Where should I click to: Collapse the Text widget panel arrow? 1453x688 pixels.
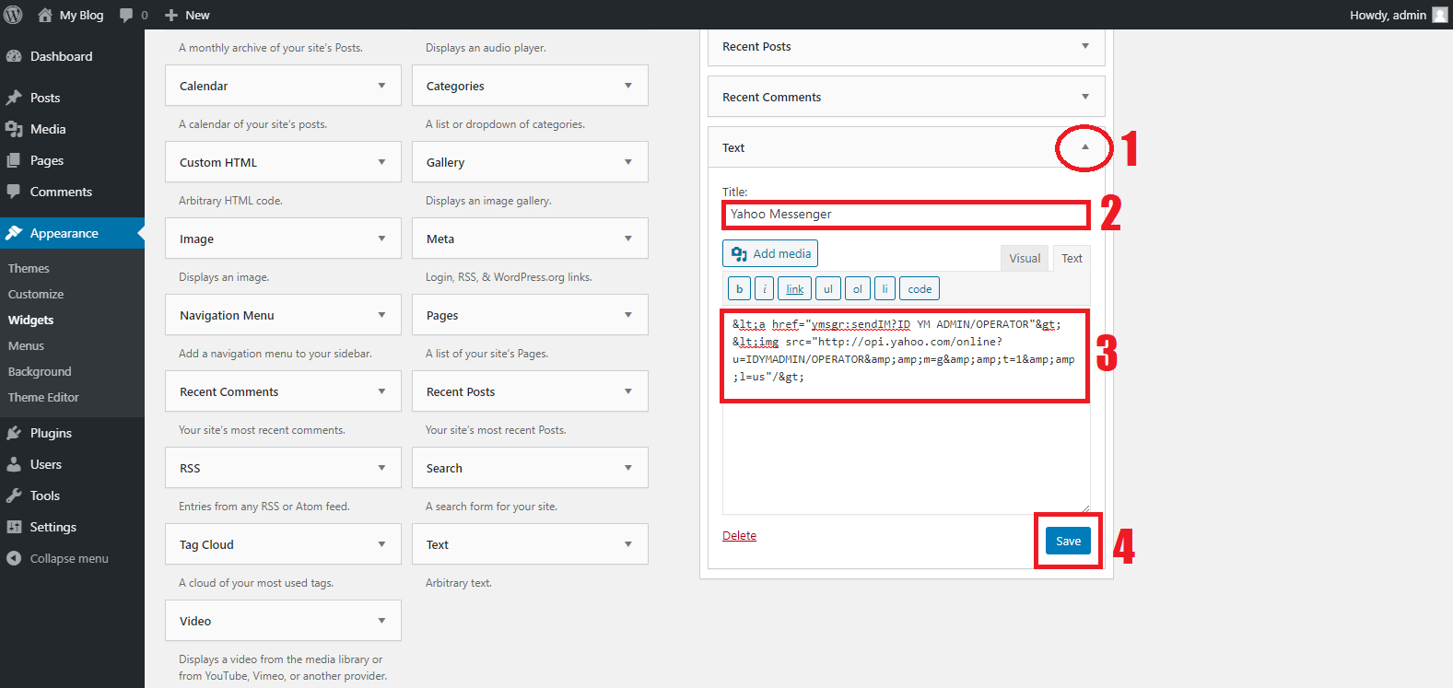(x=1084, y=147)
